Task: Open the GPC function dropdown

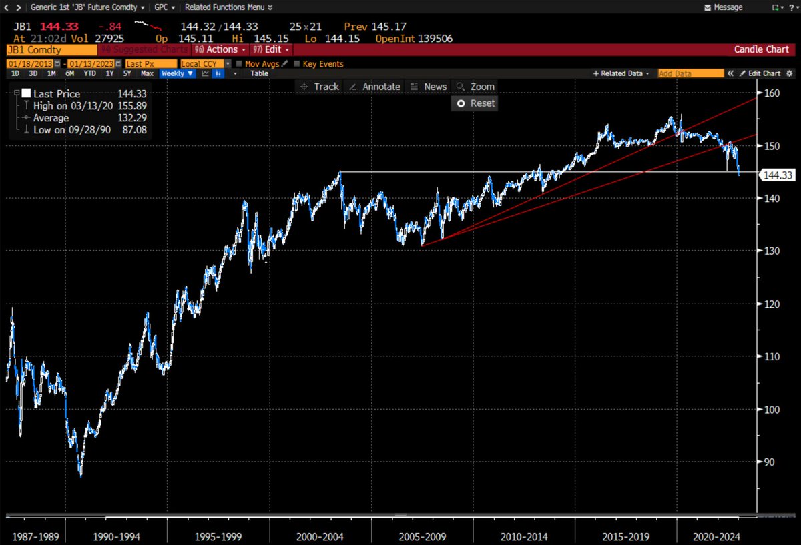Action: 166,7
